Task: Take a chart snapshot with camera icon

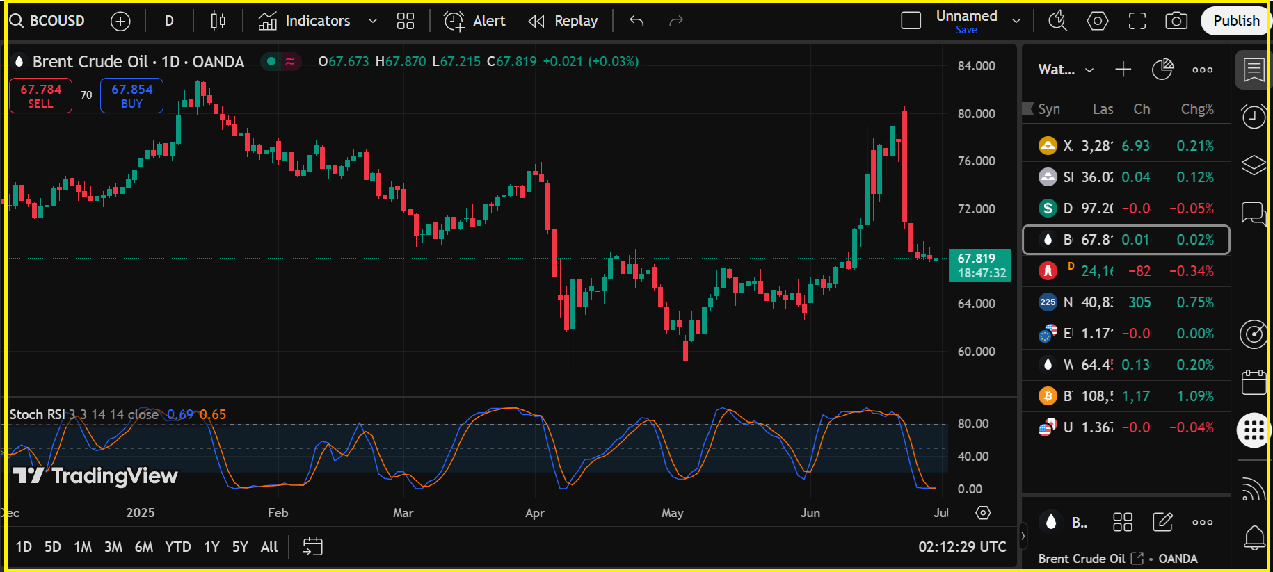Action: pyautogui.click(x=1176, y=21)
